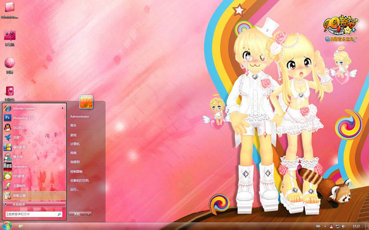This screenshot has height=230, width=369.
Task: Open the Connect To link
Action: 75,162
